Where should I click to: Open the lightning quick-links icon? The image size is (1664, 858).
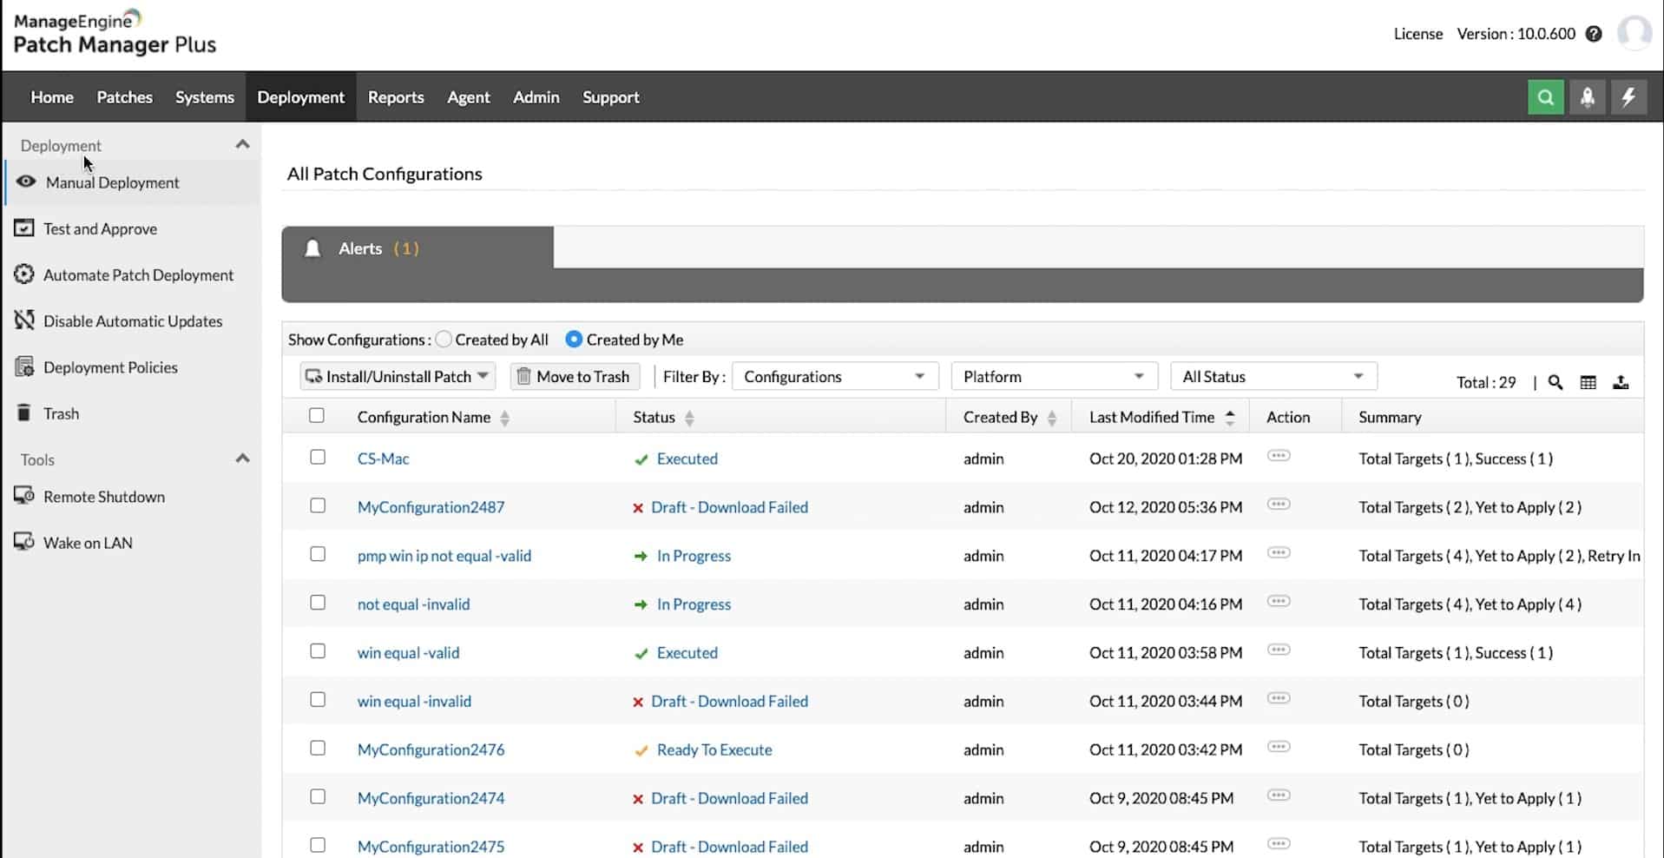1628,97
